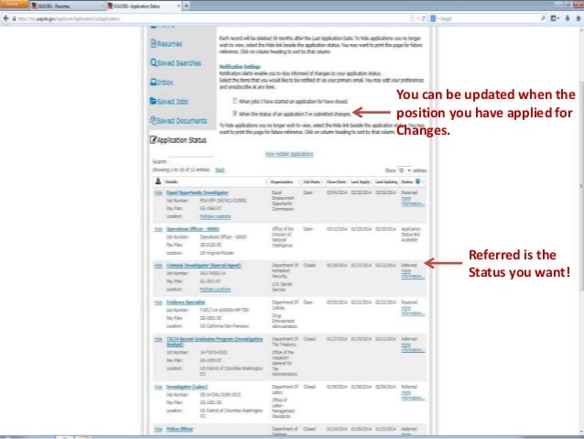Sort by the Details column header
The height and width of the screenshot is (439, 584).
coord(171,181)
